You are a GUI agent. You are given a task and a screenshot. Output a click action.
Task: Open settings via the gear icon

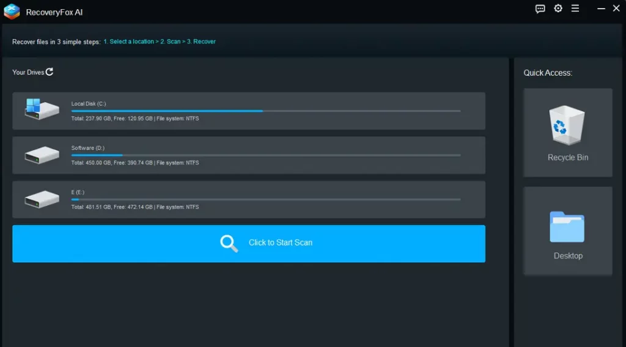pos(558,9)
